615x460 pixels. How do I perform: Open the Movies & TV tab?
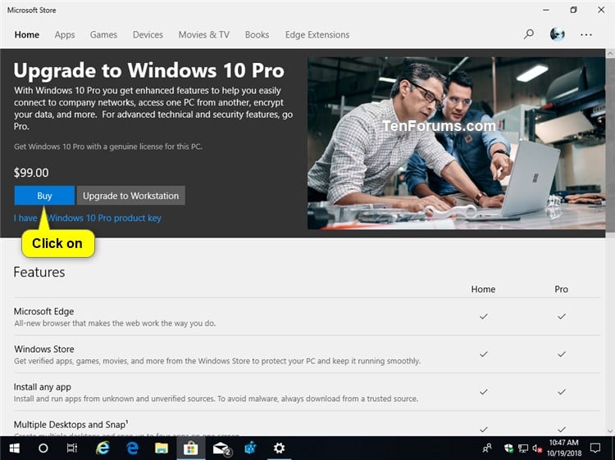pyautogui.click(x=204, y=35)
